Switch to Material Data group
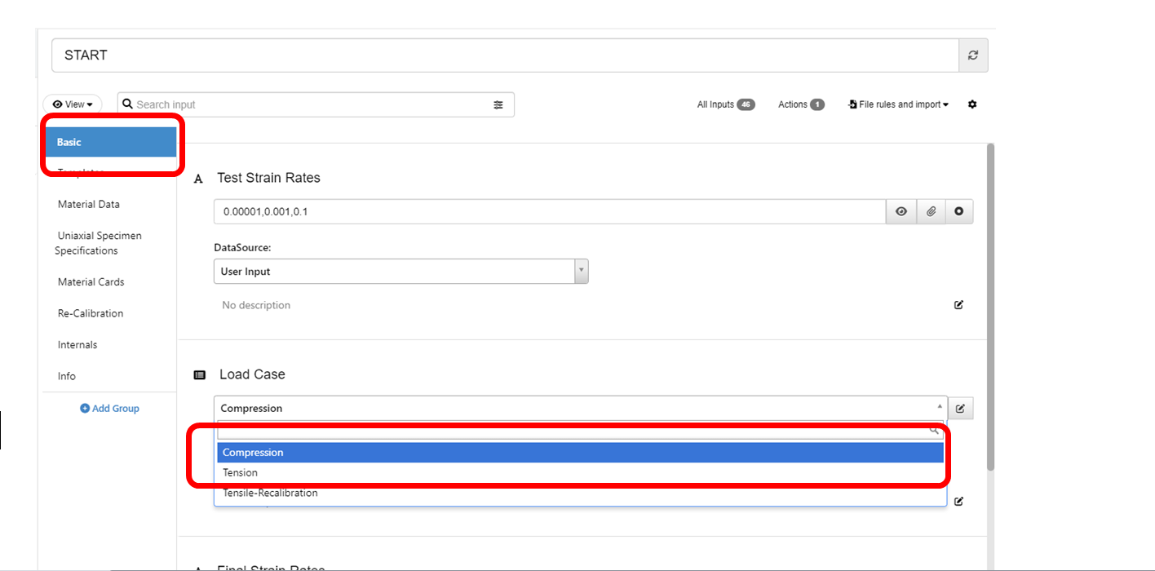 tap(89, 204)
